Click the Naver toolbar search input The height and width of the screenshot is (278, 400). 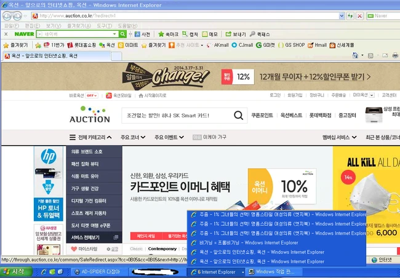tap(77, 34)
